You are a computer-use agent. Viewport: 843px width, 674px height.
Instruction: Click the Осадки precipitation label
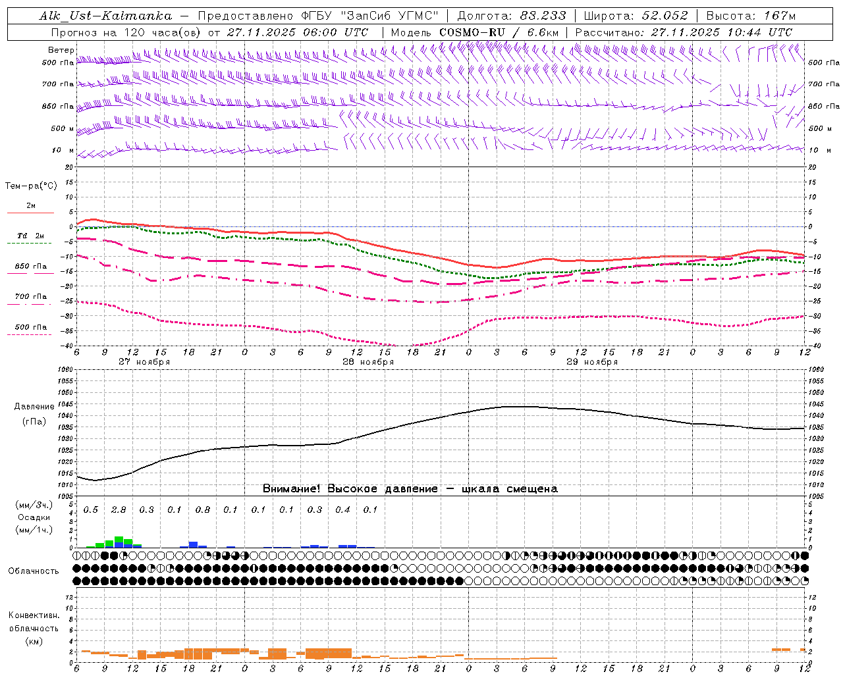tap(34, 517)
